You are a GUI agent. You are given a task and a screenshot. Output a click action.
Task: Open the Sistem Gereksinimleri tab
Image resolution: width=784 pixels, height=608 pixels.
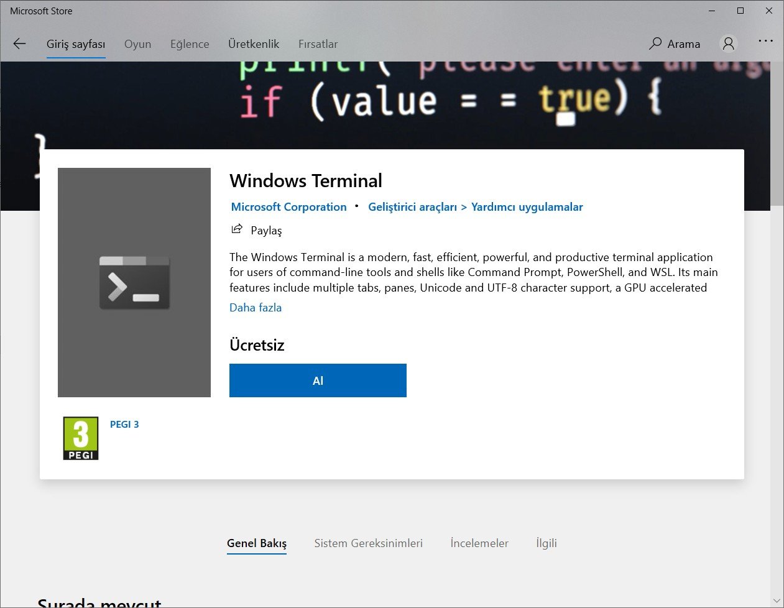pyautogui.click(x=368, y=543)
